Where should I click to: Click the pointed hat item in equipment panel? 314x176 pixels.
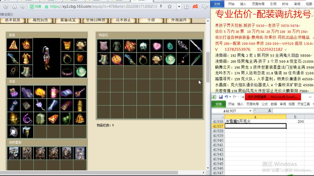point(13,45)
